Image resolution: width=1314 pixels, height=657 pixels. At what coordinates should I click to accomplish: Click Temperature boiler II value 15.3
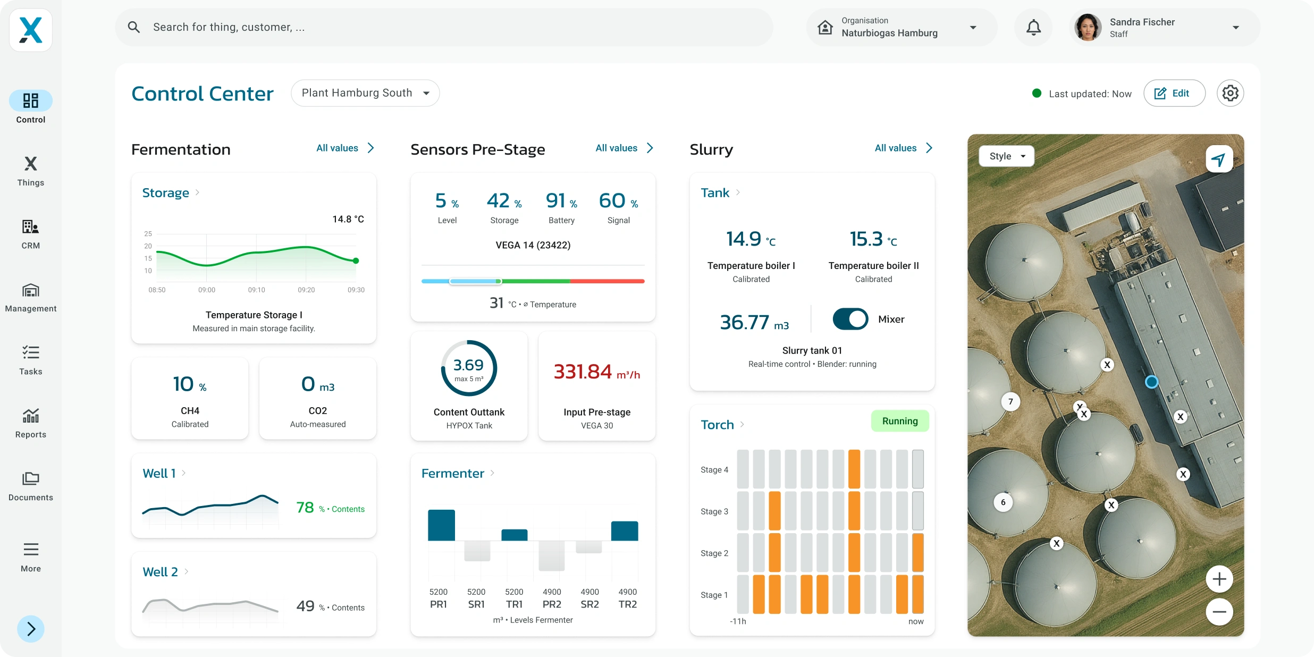click(873, 239)
